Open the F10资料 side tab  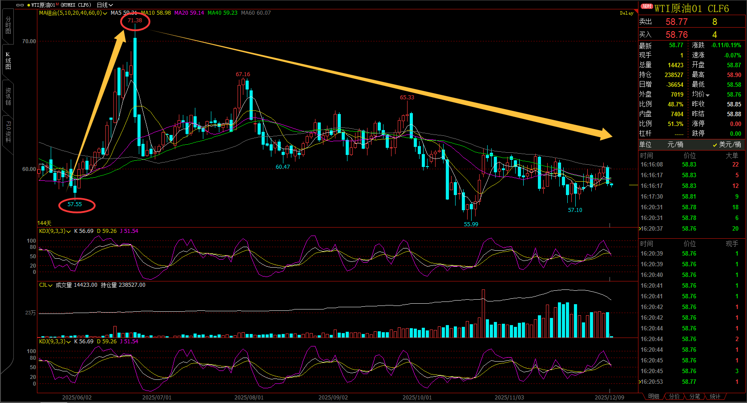click(x=8, y=132)
